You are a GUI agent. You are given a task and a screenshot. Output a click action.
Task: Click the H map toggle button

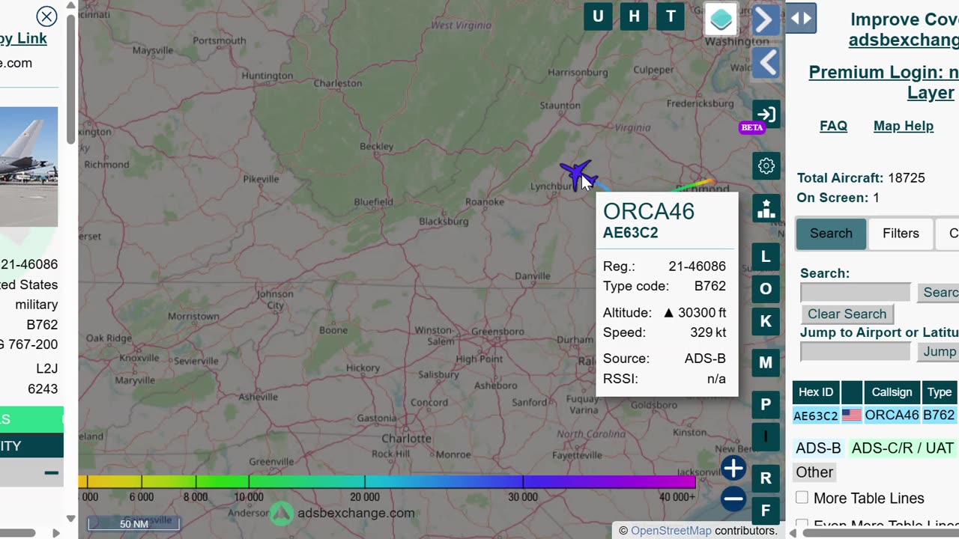coord(634,16)
